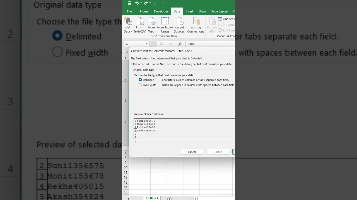
Task: Open the File menu tab
Action: tap(129, 11)
